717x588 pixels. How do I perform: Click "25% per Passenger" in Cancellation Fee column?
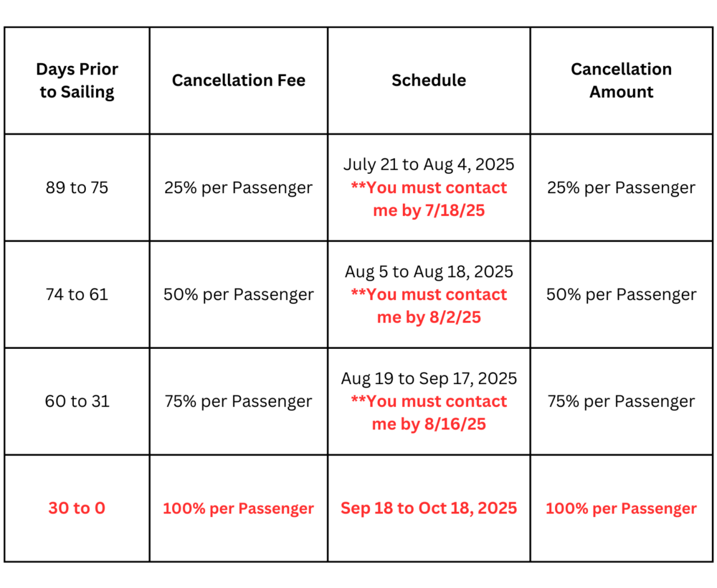239,187
